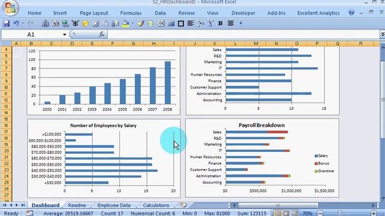Click the globe hyperlink toolbar icon
The height and width of the screenshot is (216, 385).
point(66,23)
